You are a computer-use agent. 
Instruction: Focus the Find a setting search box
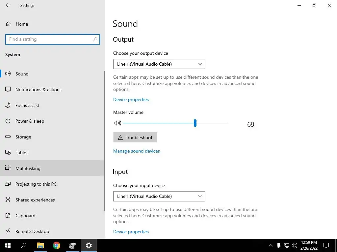53,39
